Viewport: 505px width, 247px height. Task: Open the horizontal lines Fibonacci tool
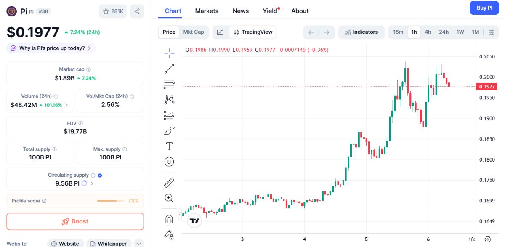[x=169, y=84]
